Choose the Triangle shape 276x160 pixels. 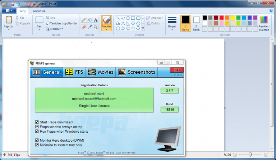tap(123, 23)
